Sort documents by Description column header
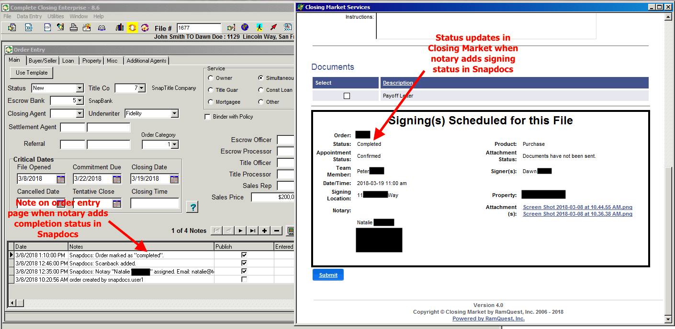 [x=398, y=83]
